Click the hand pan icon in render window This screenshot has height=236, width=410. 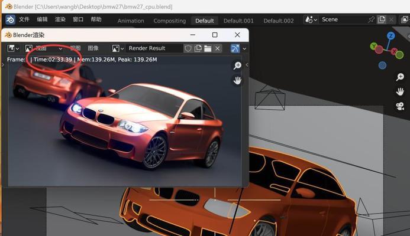click(237, 81)
